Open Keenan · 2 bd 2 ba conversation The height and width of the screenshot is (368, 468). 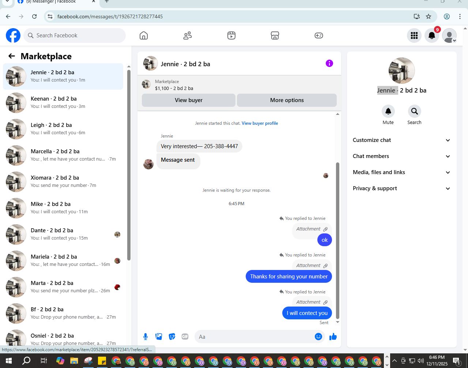point(63,102)
